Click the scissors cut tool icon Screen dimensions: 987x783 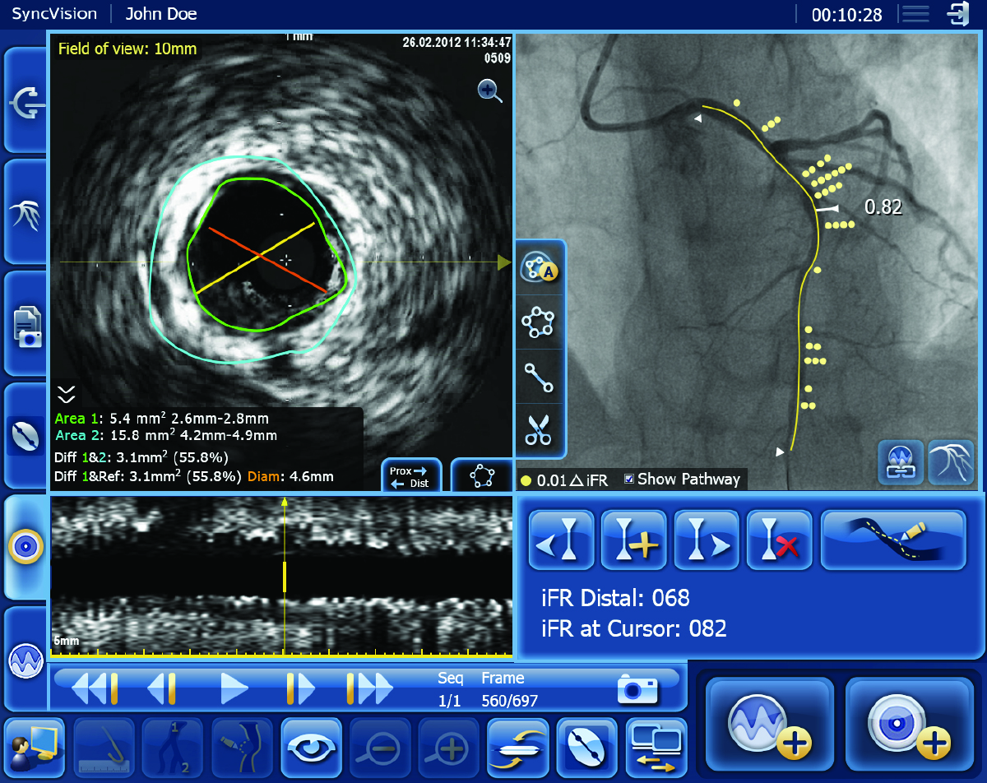tap(539, 431)
